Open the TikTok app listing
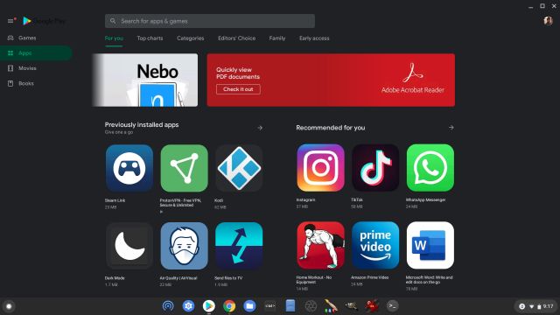Screen dimensions: 560x315 coord(375,168)
